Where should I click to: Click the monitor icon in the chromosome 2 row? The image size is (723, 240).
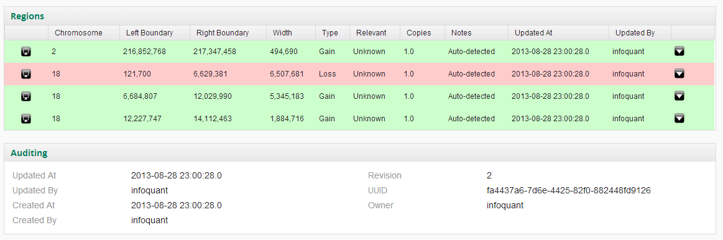[26, 51]
